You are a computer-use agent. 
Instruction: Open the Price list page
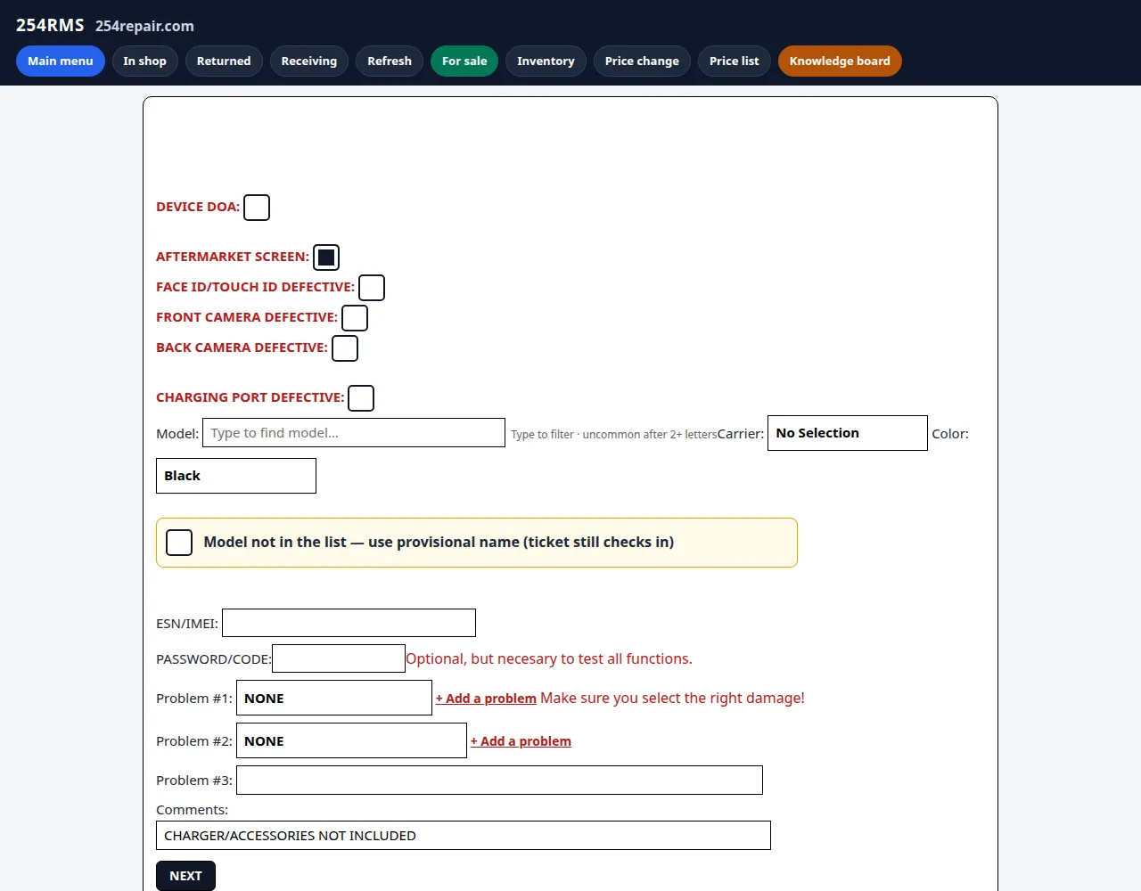pyautogui.click(x=735, y=61)
